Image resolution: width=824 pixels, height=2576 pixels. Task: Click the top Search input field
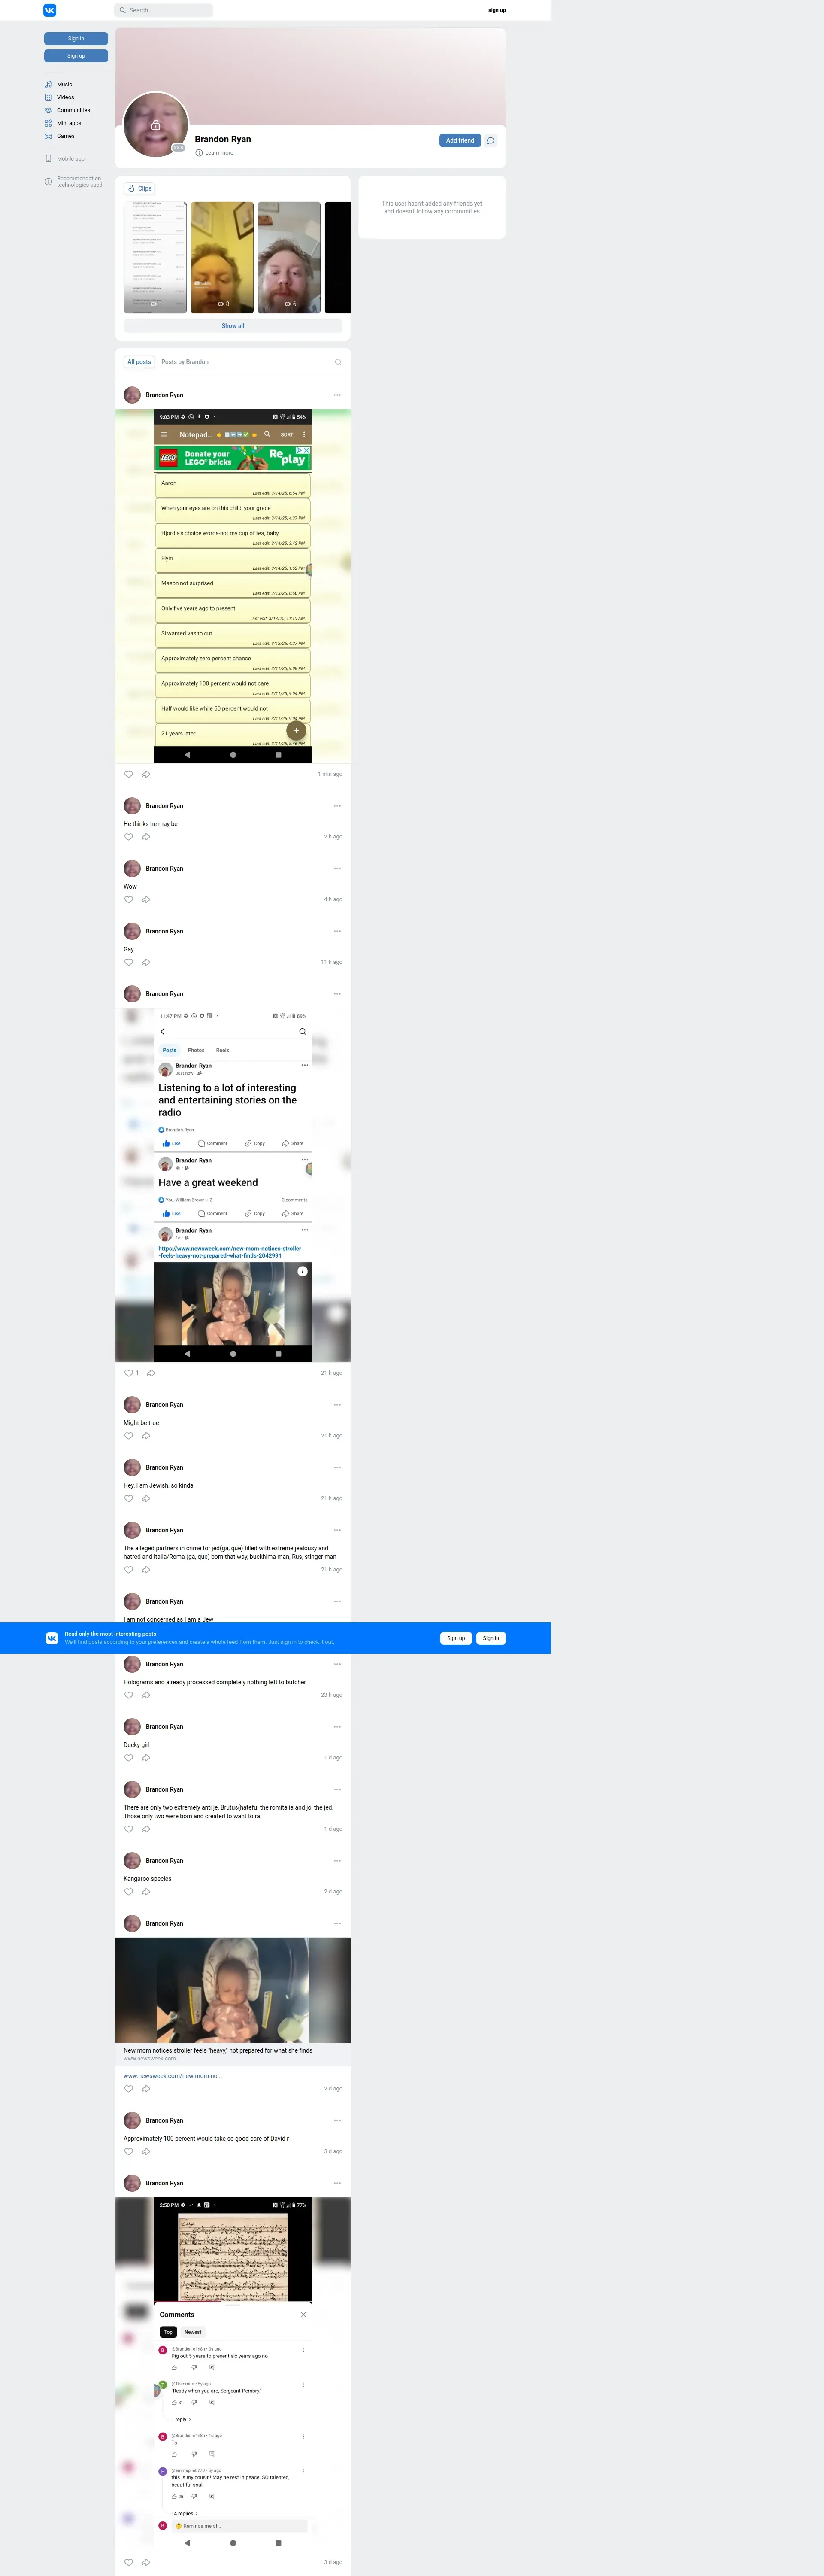pyautogui.click(x=164, y=10)
